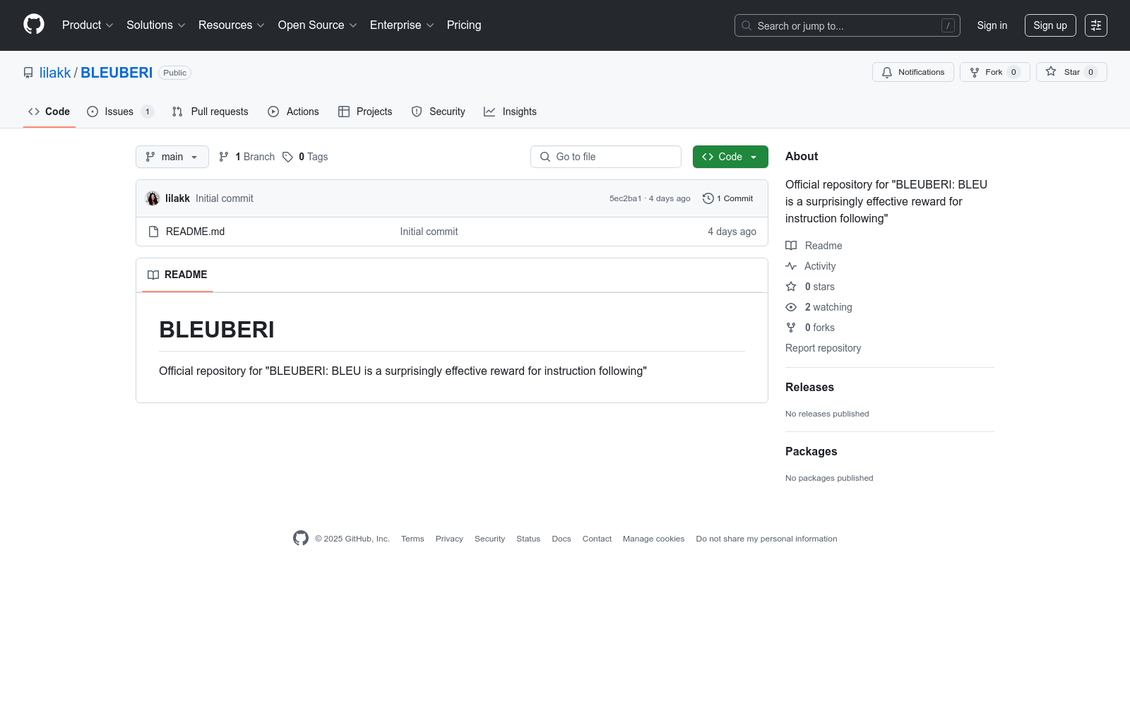This screenshot has height=706, width=1130.
Task: Open the Packages heading link
Action: [x=811, y=451]
